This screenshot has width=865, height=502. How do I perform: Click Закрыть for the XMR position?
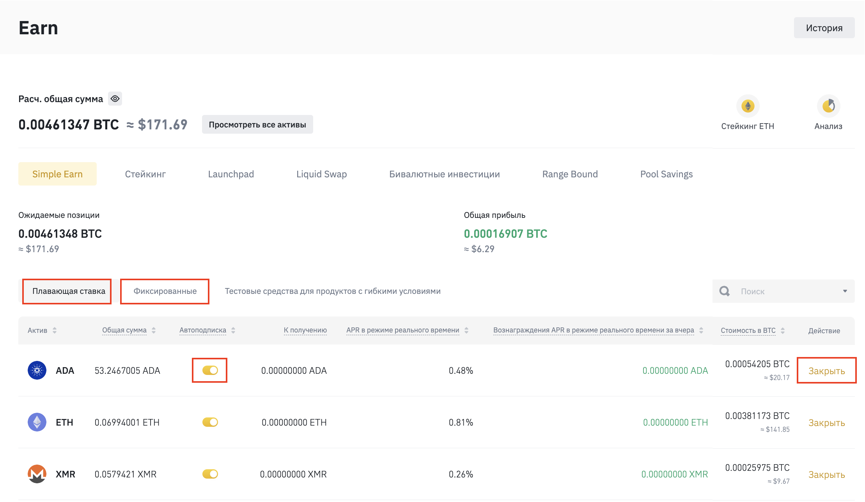(826, 474)
